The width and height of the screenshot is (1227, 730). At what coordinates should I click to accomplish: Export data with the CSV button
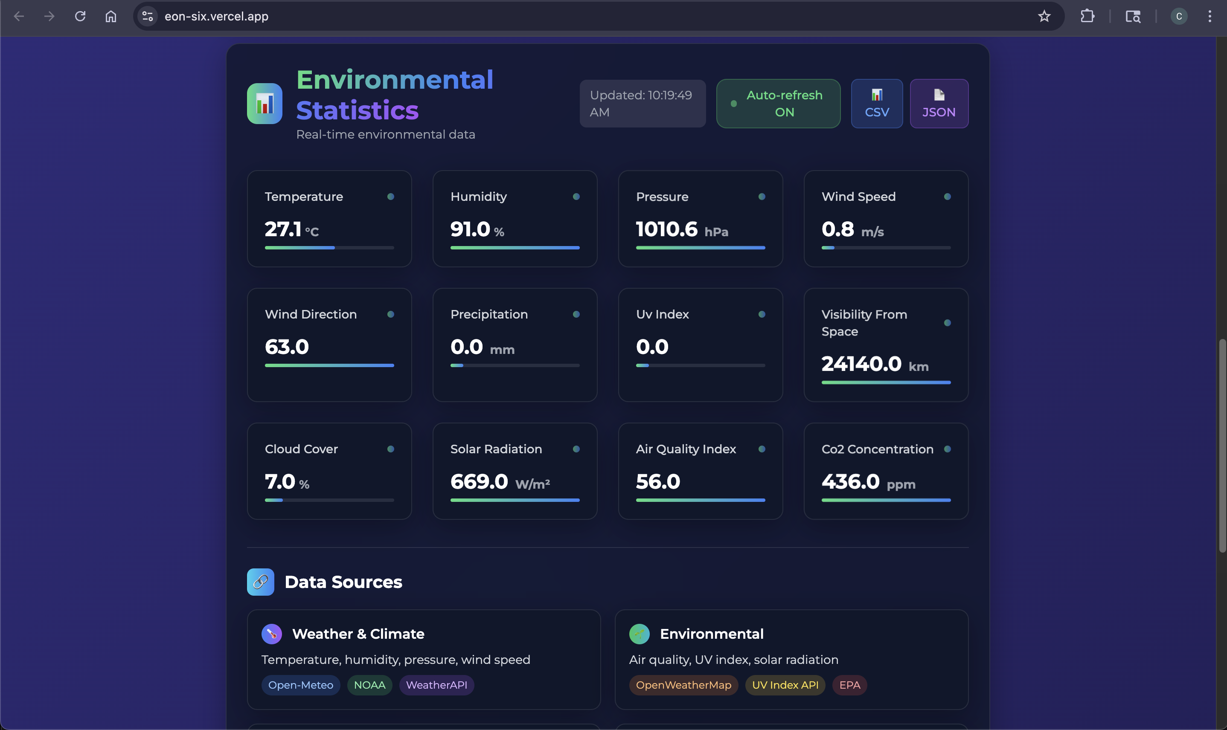877,103
